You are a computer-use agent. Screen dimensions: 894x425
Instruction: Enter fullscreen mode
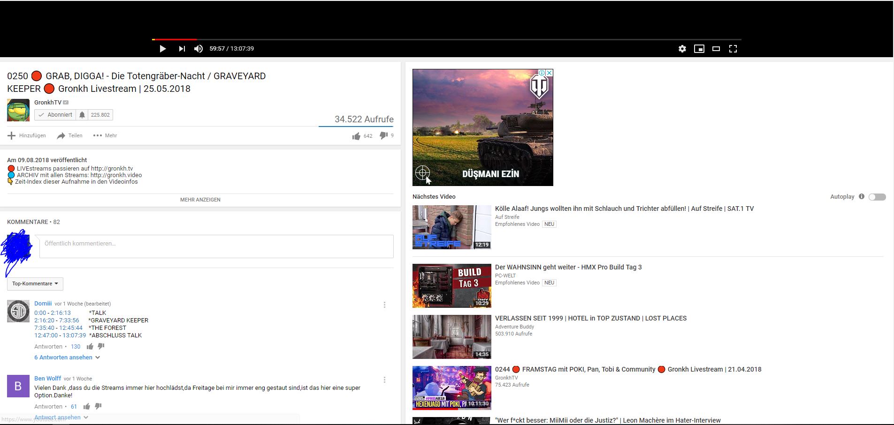[x=733, y=49]
